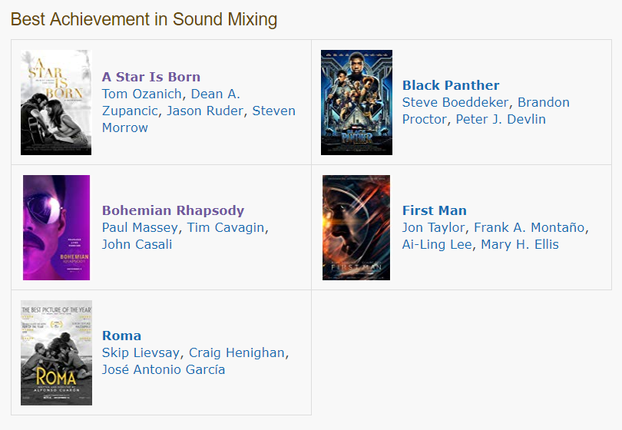Click the Roma movie poster
The image size is (622, 430).
(x=56, y=352)
